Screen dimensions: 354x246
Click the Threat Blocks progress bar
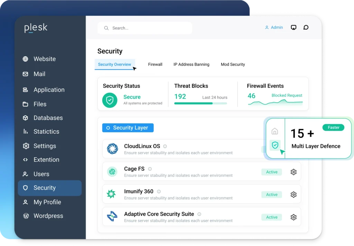pos(201,103)
